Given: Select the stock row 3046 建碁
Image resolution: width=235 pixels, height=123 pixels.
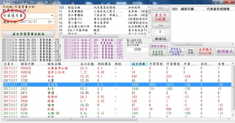Looking at the screenshot, I should point(117,101).
